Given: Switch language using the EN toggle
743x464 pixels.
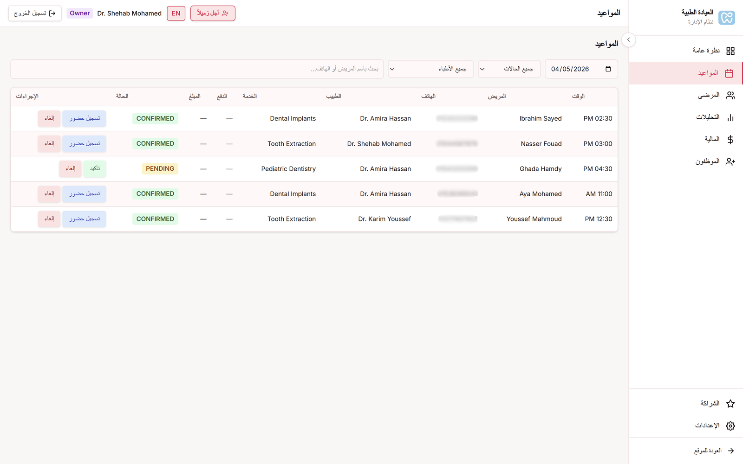Looking at the screenshot, I should pos(176,13).
